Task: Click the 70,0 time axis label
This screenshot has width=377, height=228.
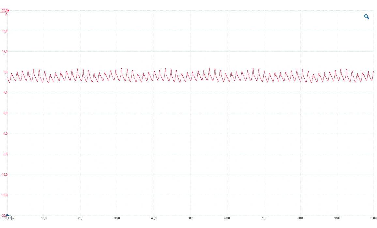Action: tap(264, 218)
